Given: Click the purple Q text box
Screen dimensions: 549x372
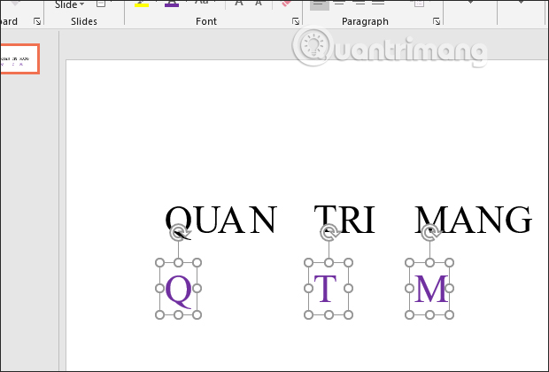Looking at the screenshot, I should pos(178,291).
